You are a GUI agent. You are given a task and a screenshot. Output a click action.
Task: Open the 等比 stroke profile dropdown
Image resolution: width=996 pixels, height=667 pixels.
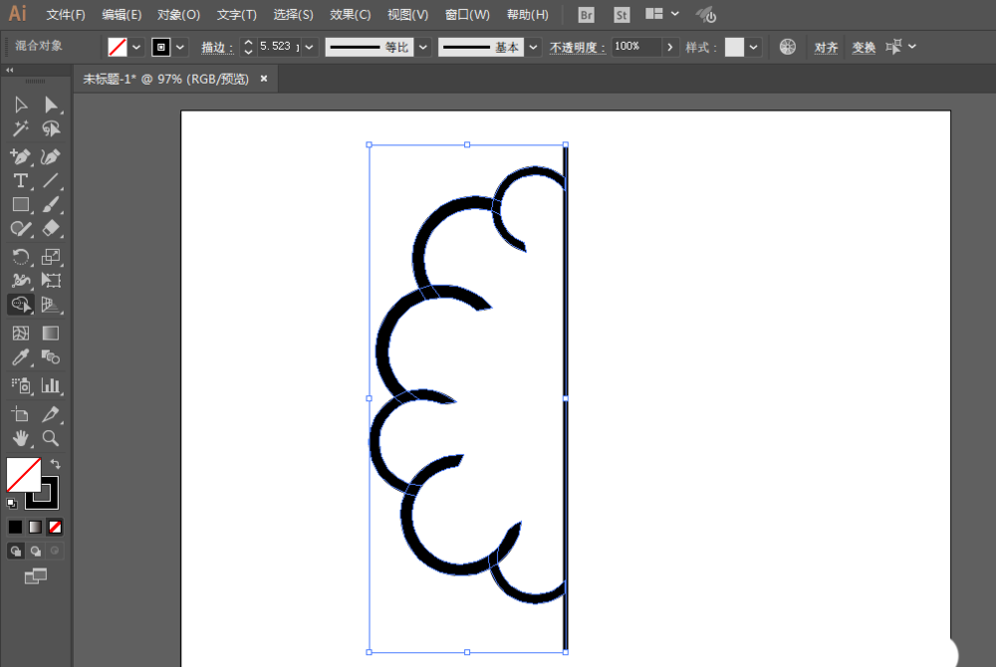423,47
